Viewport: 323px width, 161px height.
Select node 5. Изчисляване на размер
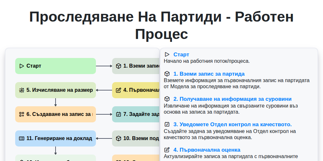tap(56, 90)
